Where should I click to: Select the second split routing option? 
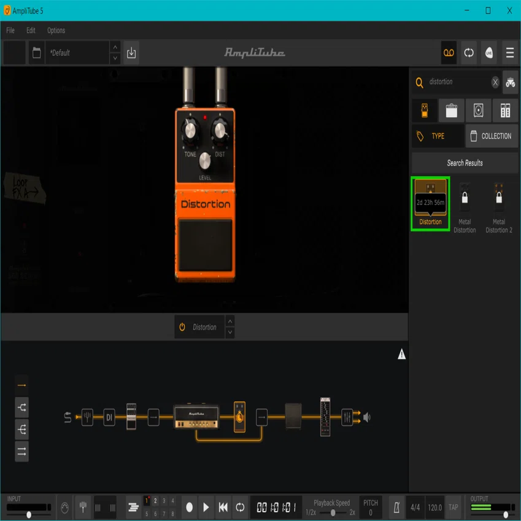(21, 407)
